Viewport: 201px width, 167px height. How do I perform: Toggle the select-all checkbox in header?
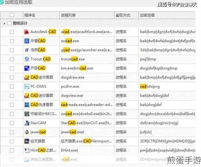coord(12,15)
